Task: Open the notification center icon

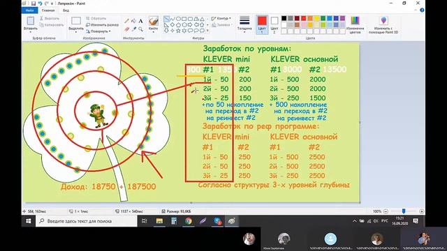Action: click(x=416, y=221)
